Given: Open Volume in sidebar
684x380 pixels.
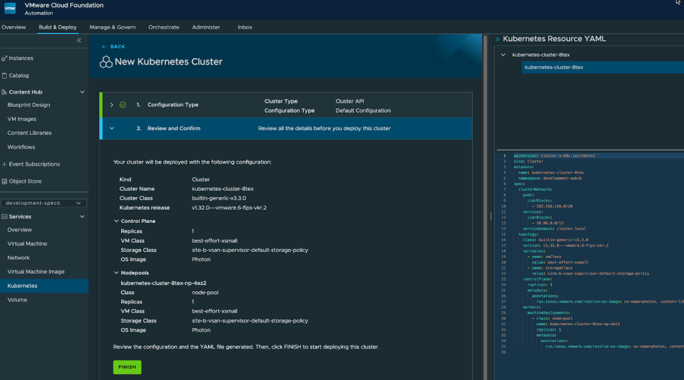Looking at the screenshot, I should (17, 300).
